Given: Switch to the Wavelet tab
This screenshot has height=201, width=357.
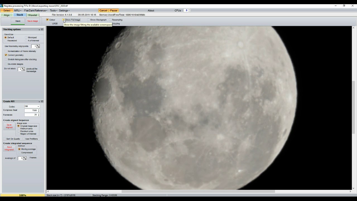Looking at the screenshot, I should click(33, 15).
